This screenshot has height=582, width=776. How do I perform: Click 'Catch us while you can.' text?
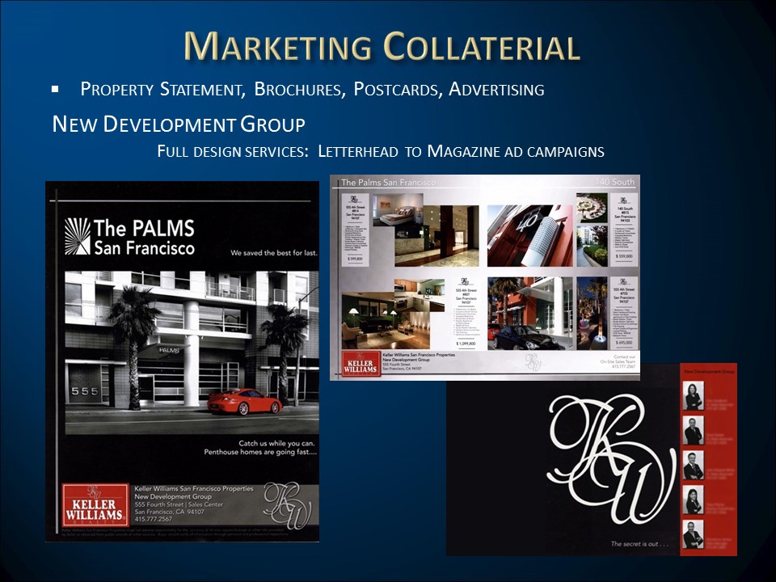point(276,444)
